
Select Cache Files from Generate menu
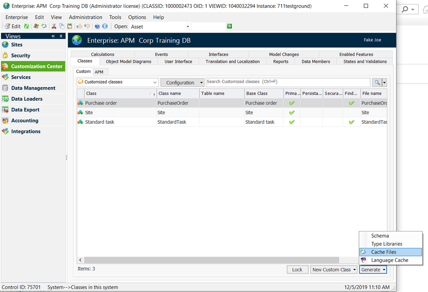384,252
